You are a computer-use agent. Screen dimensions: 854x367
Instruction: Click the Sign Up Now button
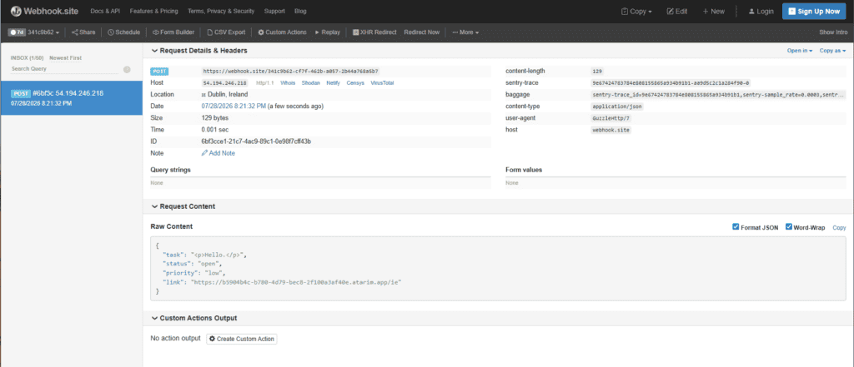coord(814,12)
